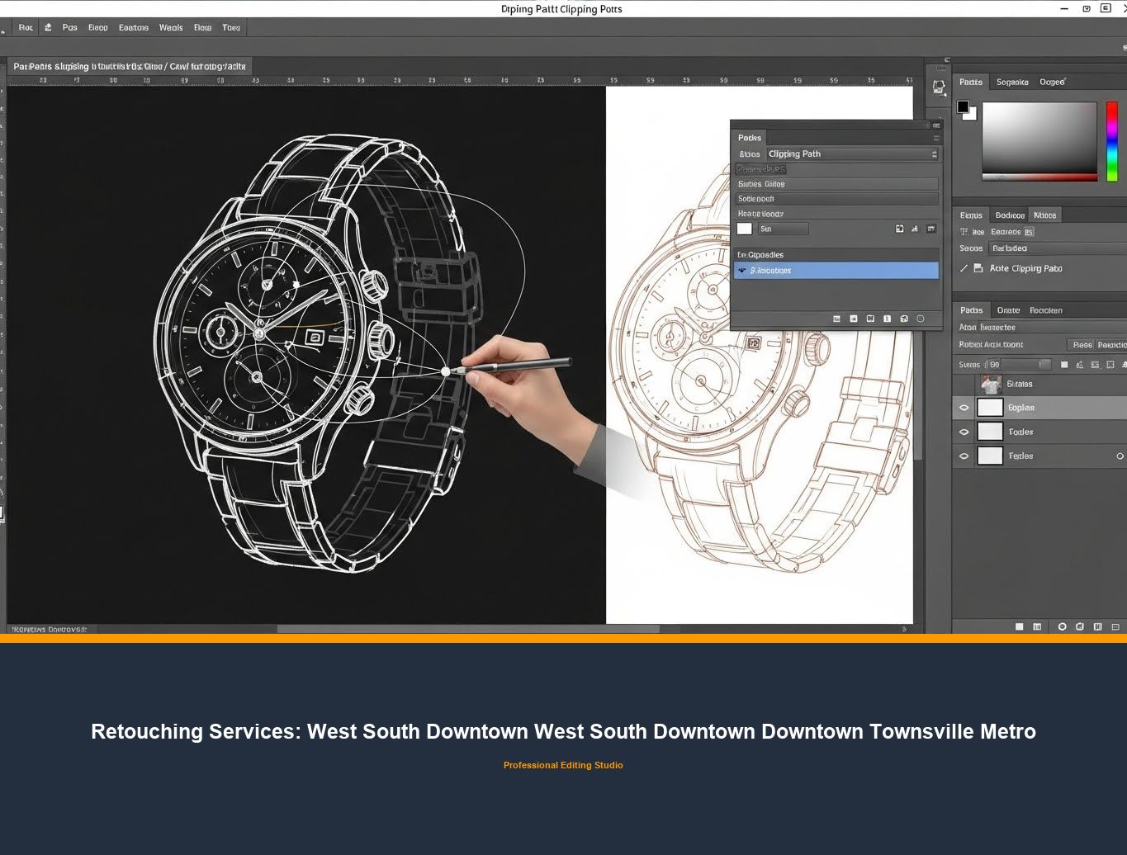
Task: Click fifth icon in layers panel bottom bar
Action: (x=1097, y=627)
